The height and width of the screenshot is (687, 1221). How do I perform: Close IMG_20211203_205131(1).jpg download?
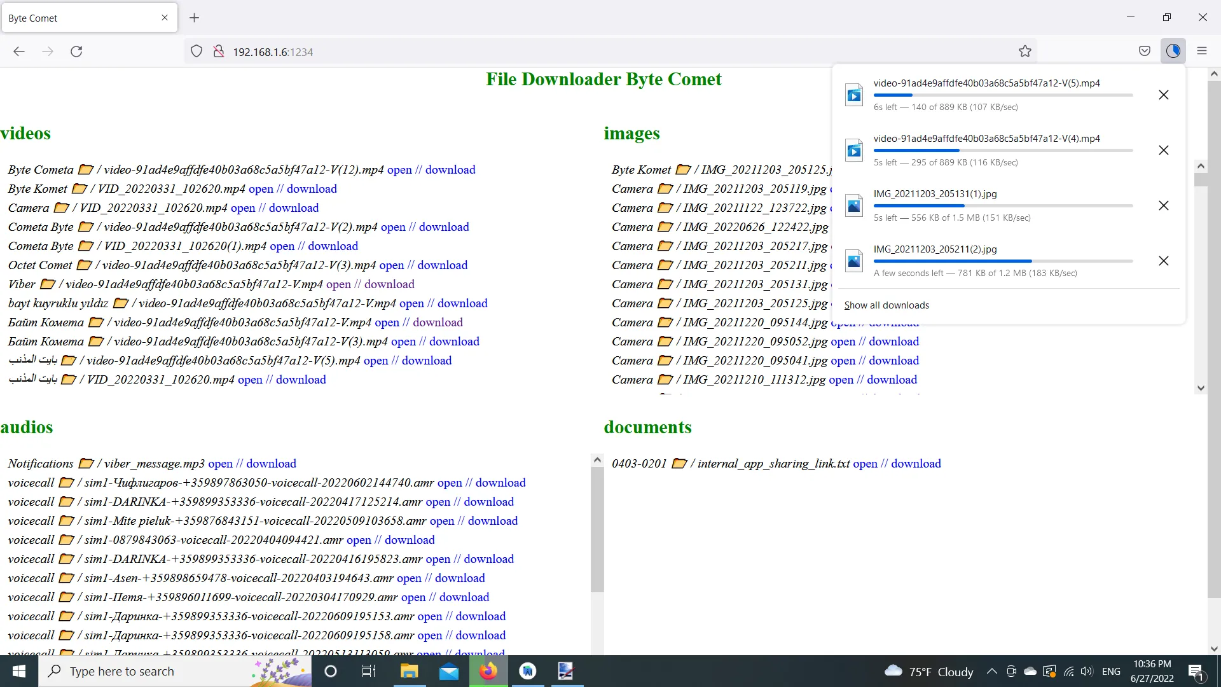(1165, 205)
